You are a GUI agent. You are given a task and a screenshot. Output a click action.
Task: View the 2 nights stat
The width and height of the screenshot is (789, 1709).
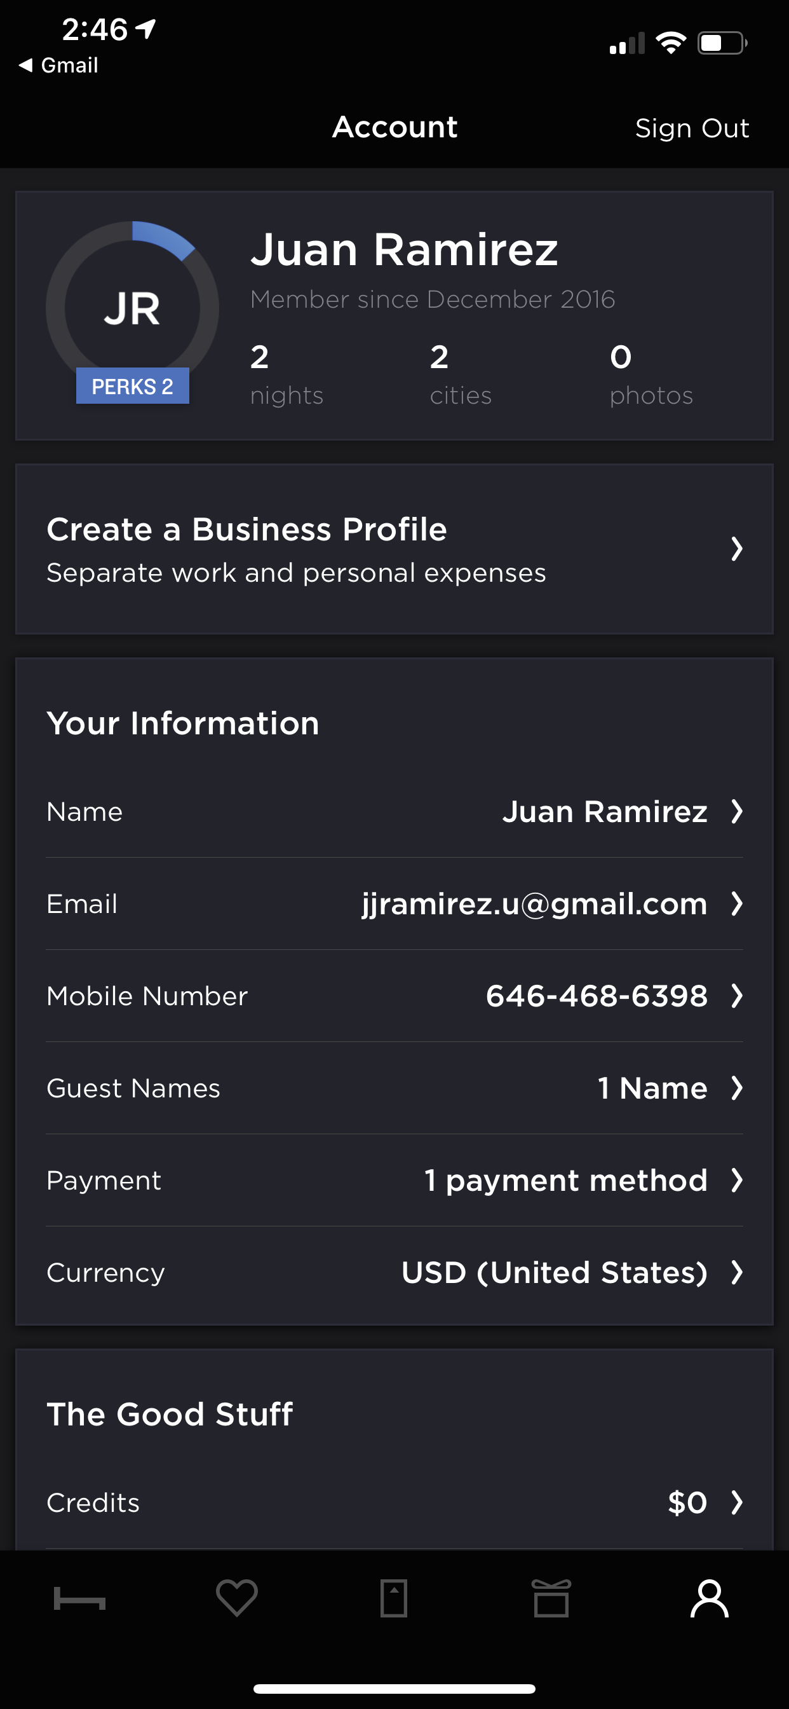tap(287, 375)
